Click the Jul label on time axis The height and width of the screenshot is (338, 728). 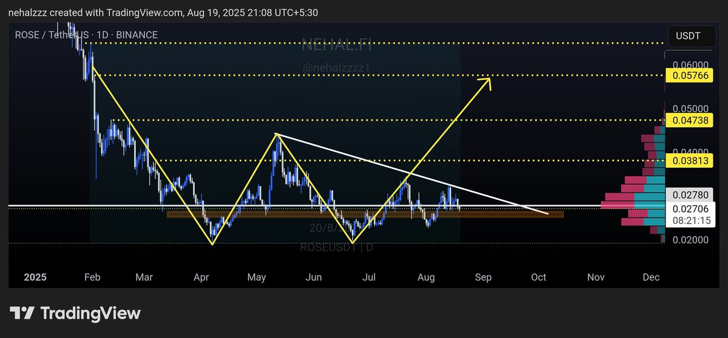click(368, 277)
